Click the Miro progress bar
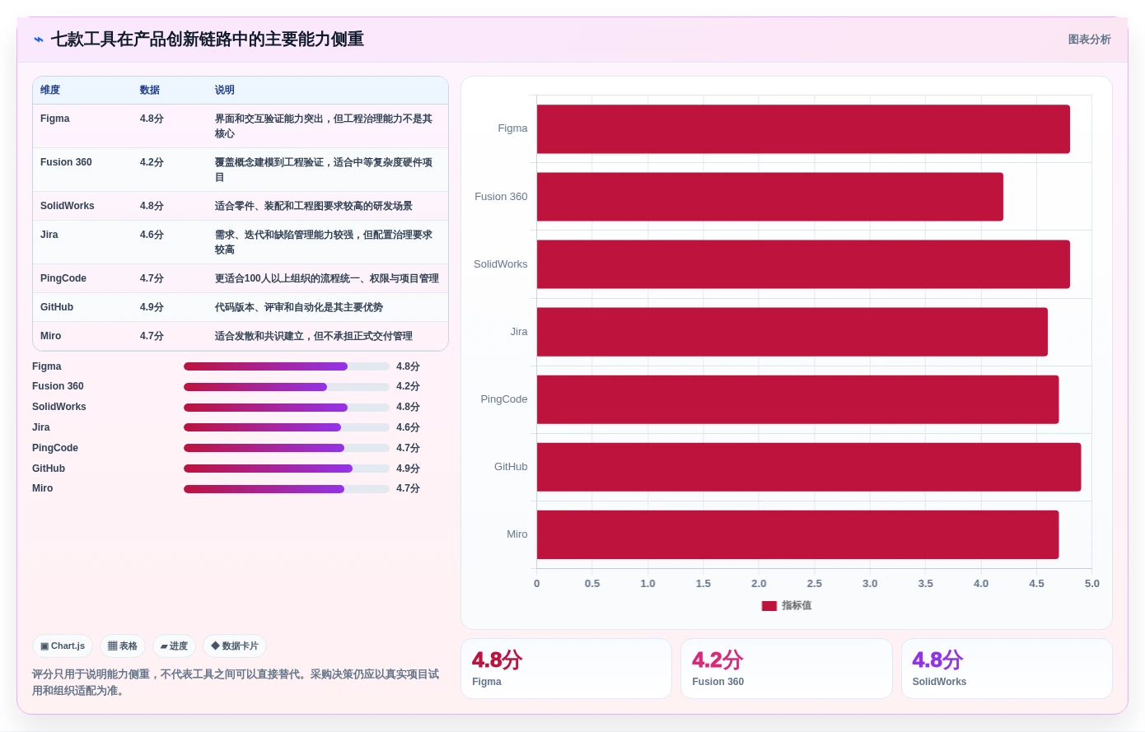Image resolution: width=1145 pixels, height=732 pixels. (x=287, y=489)
